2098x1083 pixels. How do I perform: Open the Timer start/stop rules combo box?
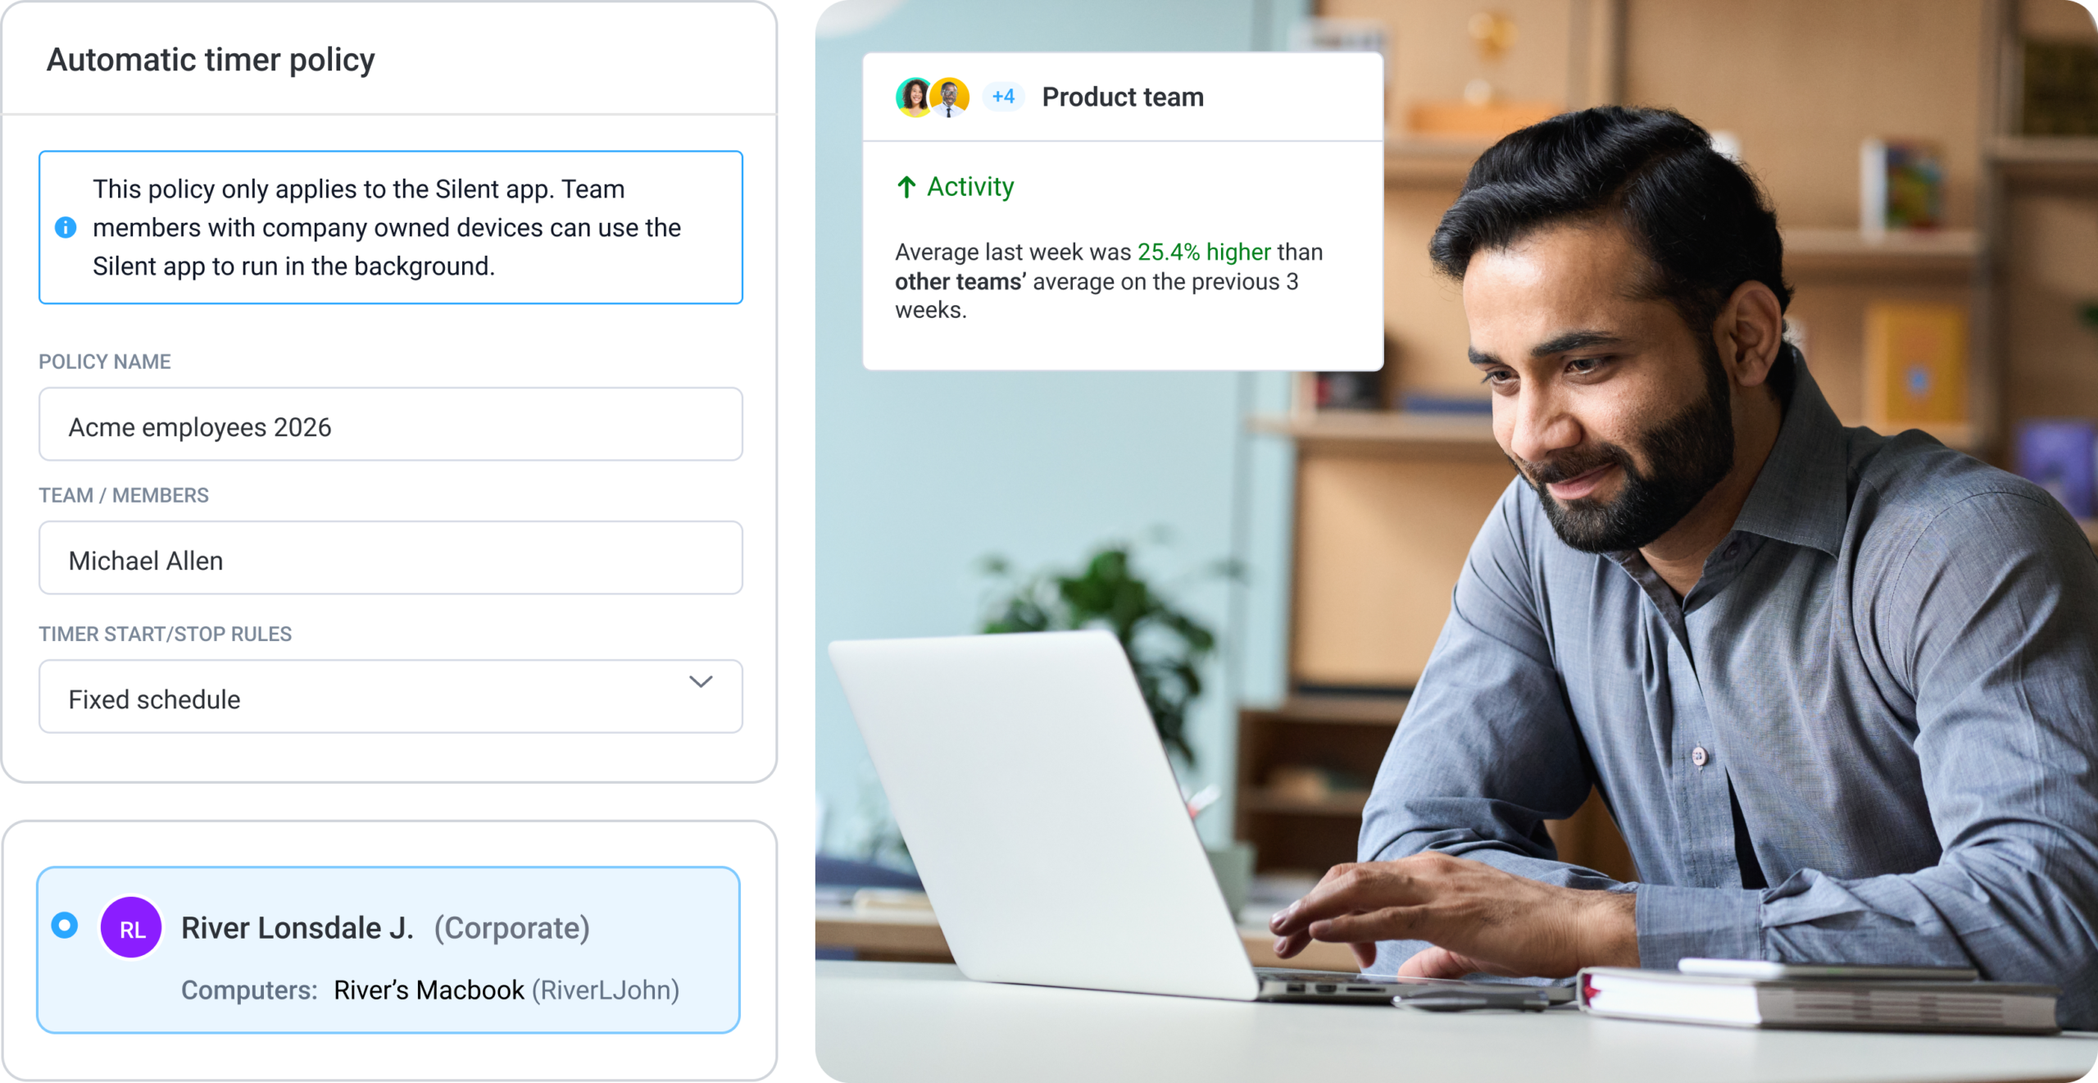tap(391, 697)
